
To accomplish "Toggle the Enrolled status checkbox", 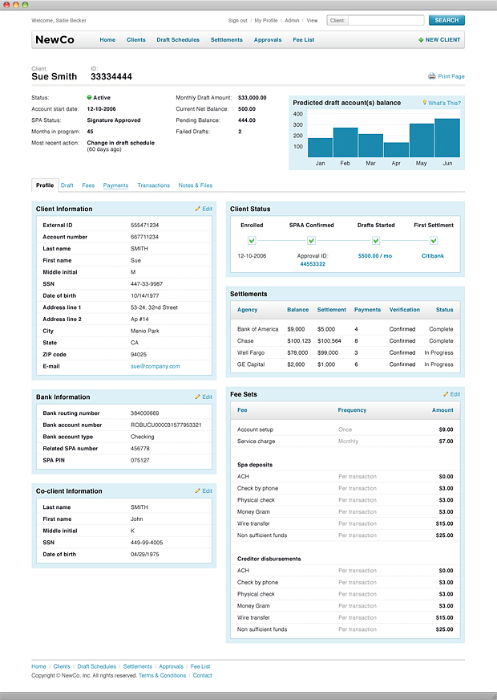I will click(x=252, y=240).
